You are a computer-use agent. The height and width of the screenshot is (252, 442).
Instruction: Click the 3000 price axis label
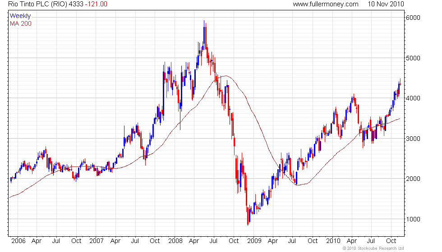click(413, 139)
